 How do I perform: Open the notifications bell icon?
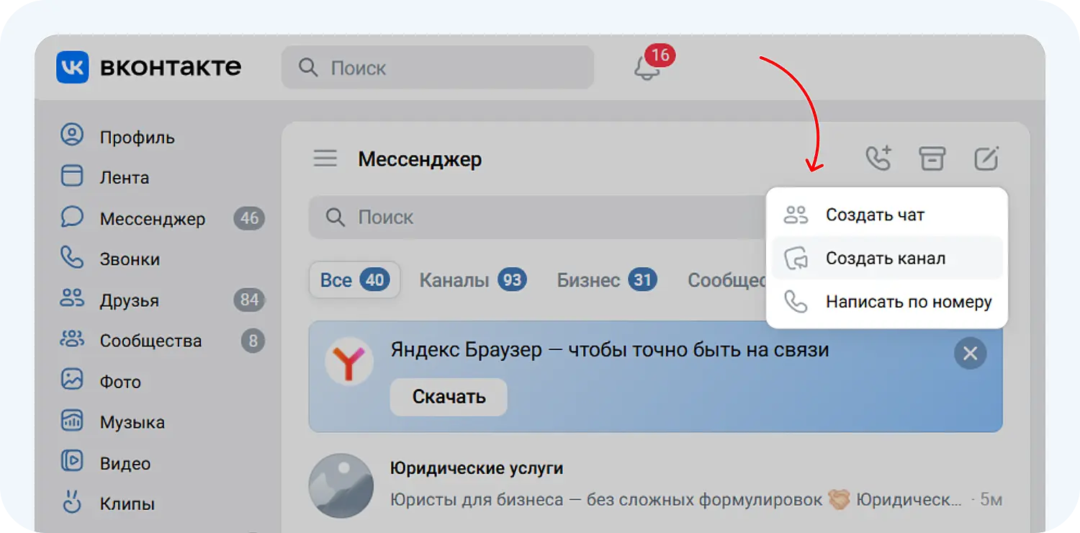[647, 68]
